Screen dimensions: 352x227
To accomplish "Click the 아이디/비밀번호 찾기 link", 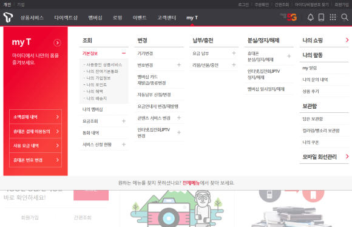I will [x=311, y=4].
